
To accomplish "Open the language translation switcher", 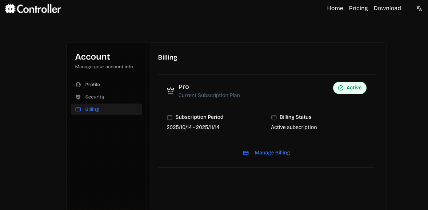I will click(x=419, y=8).
